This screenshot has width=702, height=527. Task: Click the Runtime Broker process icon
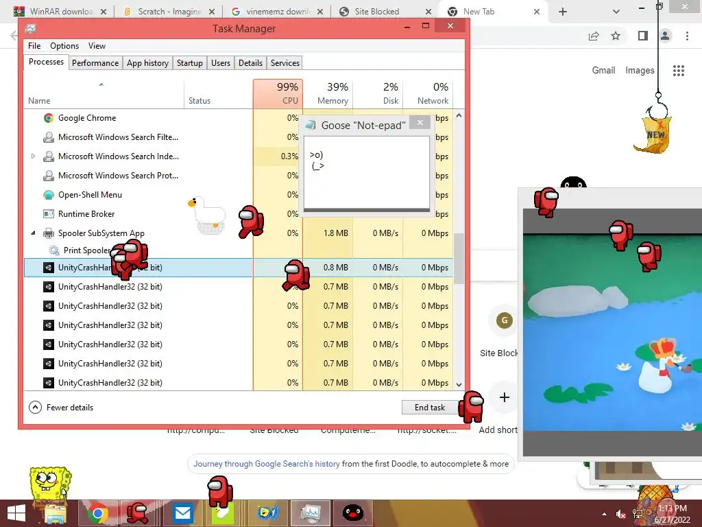pos(49,214)
